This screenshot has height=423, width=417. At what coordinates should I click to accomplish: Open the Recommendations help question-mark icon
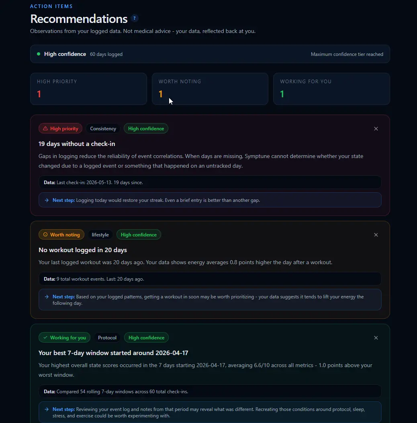click(x=134, y=18)
